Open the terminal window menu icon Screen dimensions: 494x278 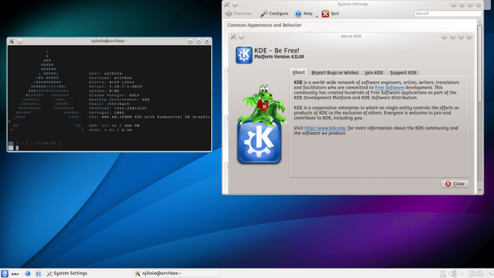click(11, 41)
